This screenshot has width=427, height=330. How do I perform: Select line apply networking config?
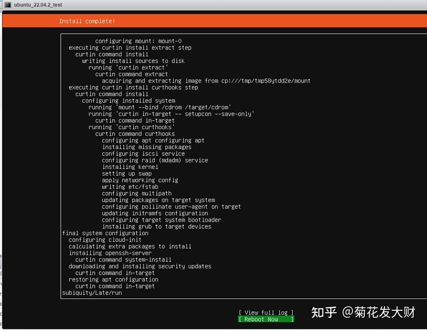[x=140, y=180]
